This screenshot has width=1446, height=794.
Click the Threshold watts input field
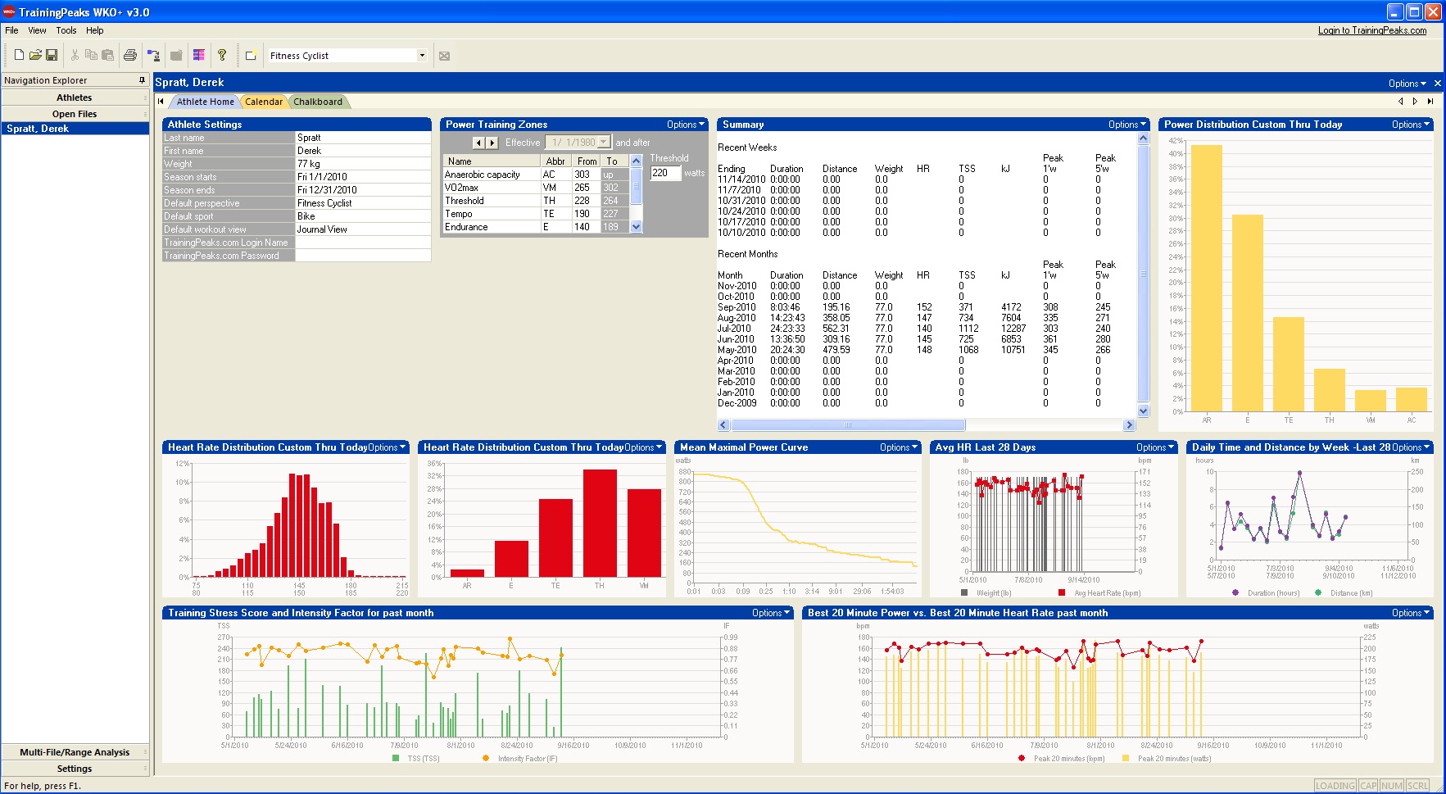(665, 173)
